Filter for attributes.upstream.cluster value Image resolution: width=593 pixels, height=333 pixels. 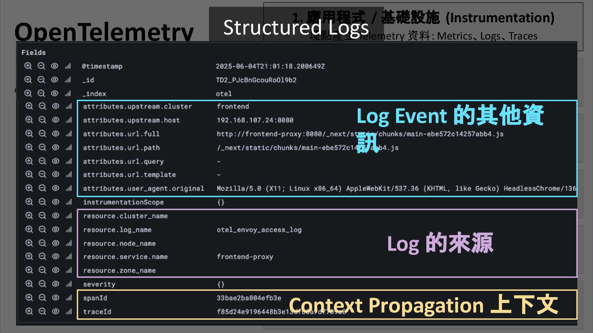click(x=29, y=106)
